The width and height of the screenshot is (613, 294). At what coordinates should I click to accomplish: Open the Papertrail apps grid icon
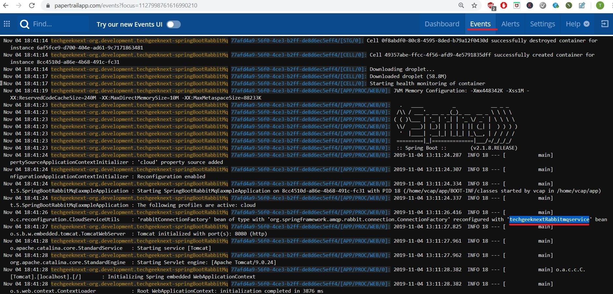coord(7,24)
